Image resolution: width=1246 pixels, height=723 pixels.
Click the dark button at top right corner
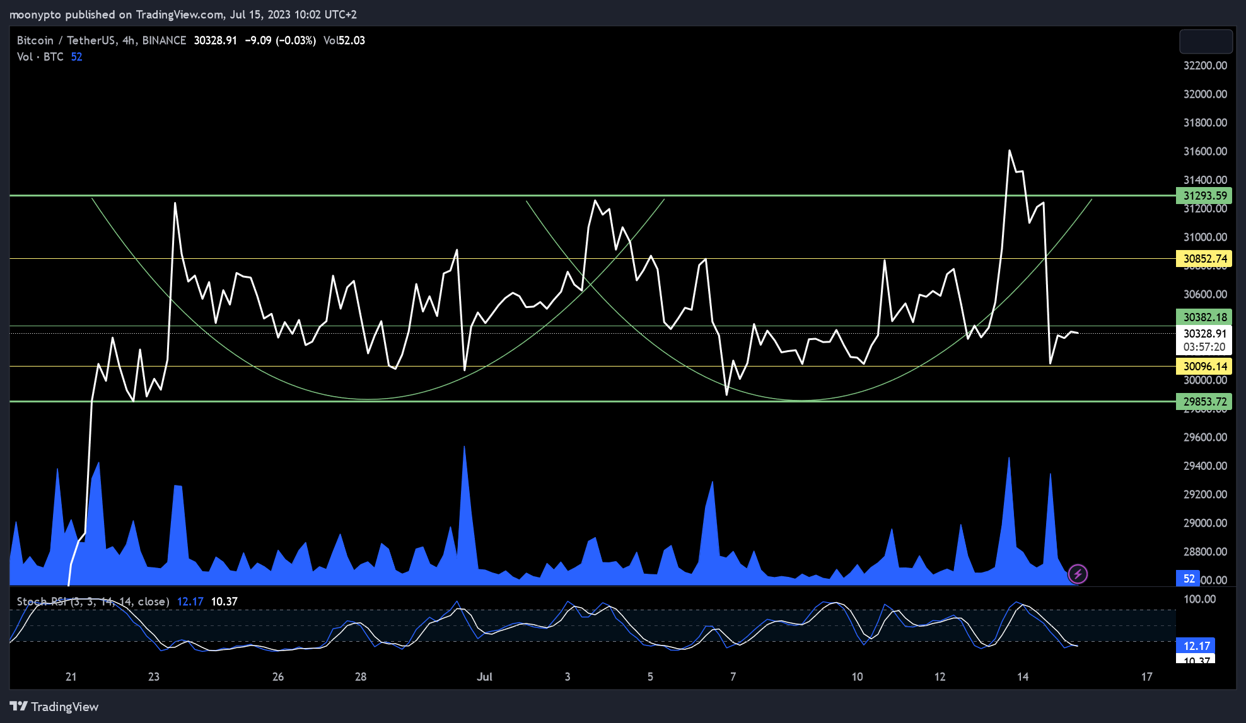pos(1206,42)
